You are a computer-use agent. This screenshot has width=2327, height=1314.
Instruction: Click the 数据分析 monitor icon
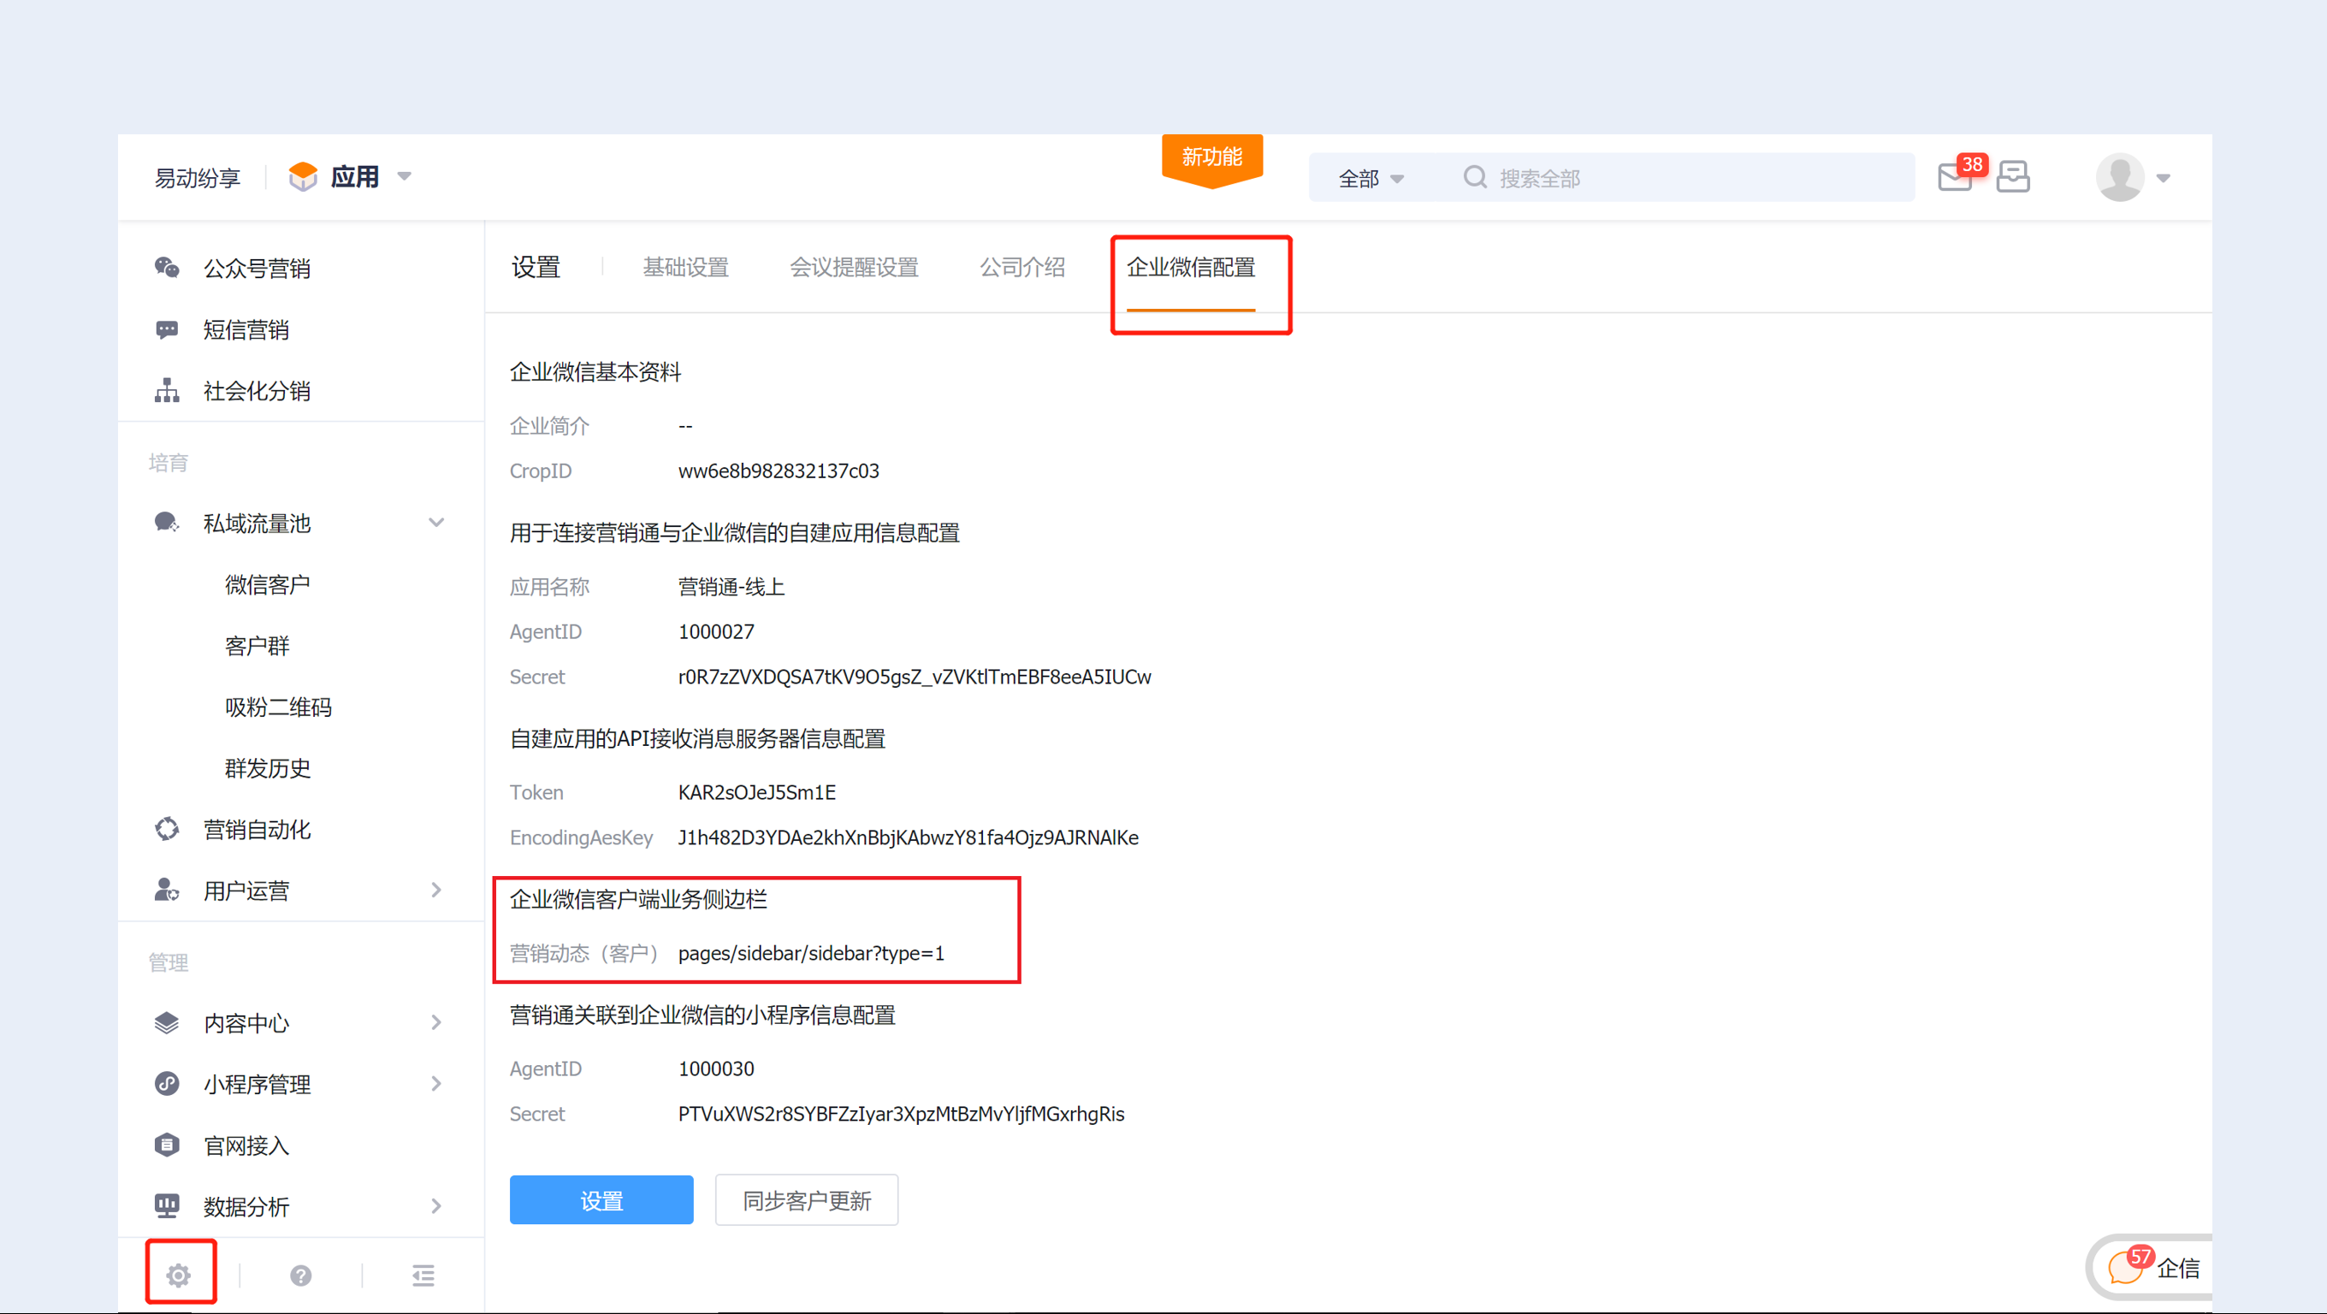point(167,1205)
